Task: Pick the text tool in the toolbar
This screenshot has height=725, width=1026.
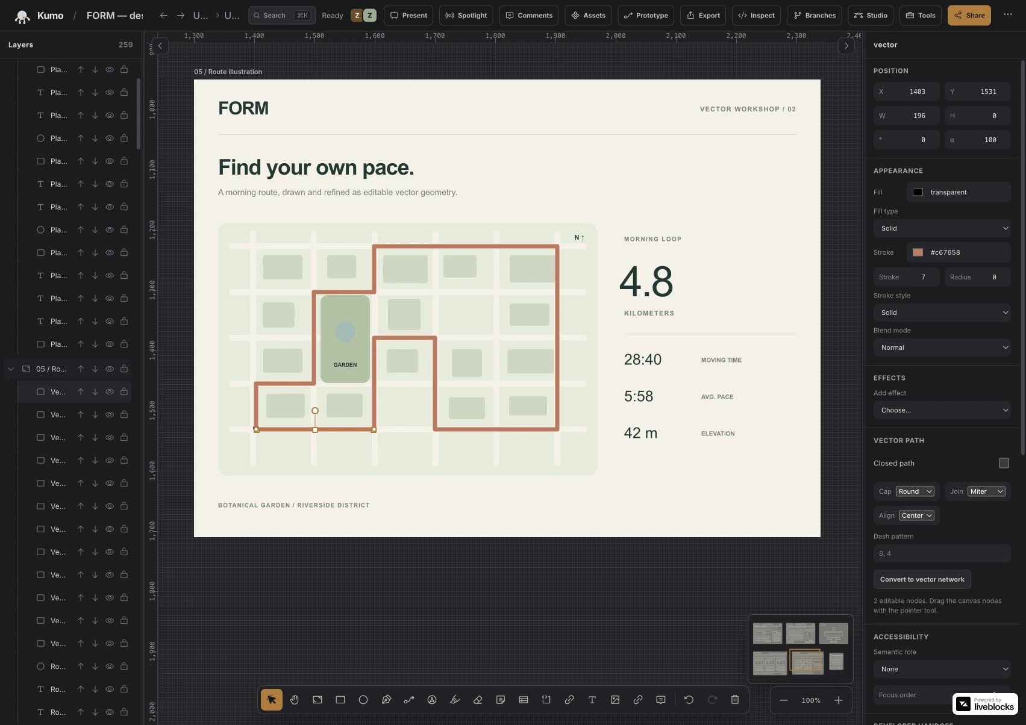Action: (x=592, y=700)
